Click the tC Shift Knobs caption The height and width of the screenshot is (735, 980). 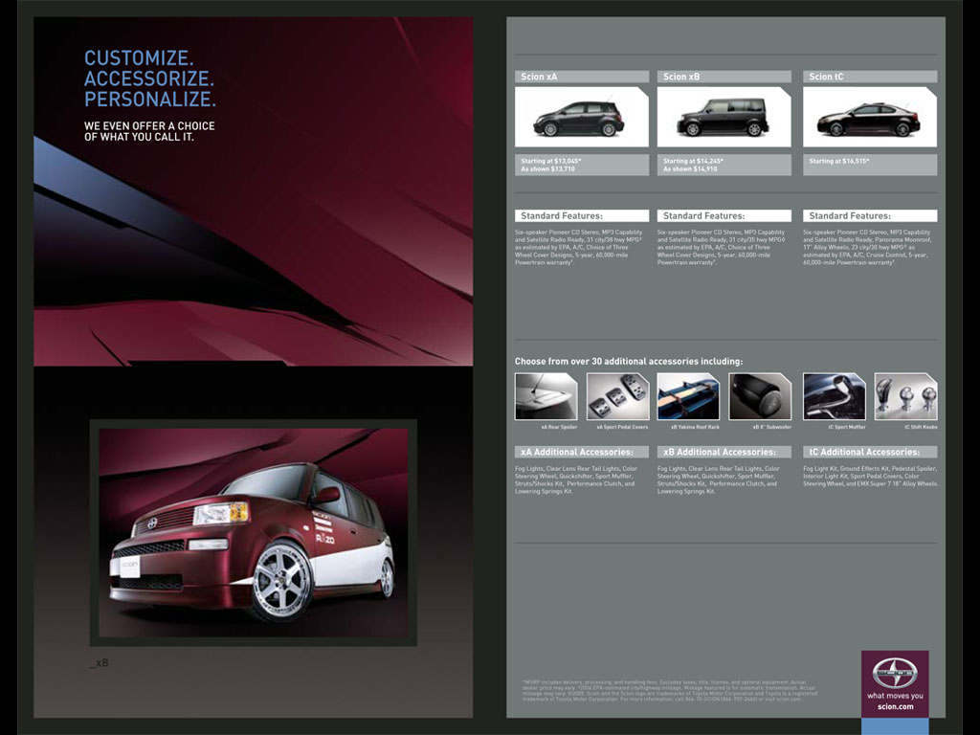pyautogui.click(x=921, y=428)
